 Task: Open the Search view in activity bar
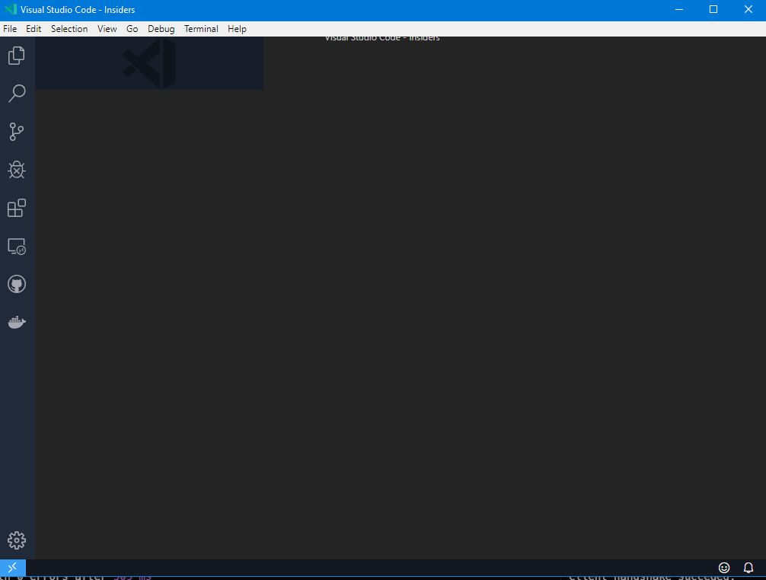[x=17, y=94]
